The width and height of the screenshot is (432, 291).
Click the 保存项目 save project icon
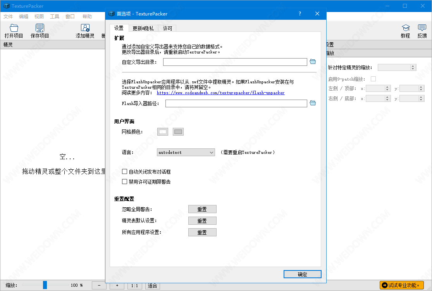point(40,28)
